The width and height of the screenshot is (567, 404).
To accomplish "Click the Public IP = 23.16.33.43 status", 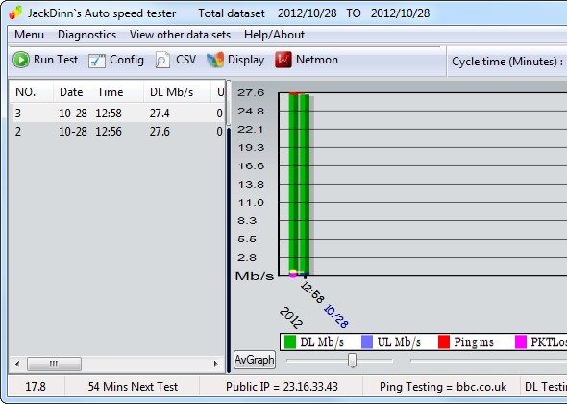I will pos(282,387).
